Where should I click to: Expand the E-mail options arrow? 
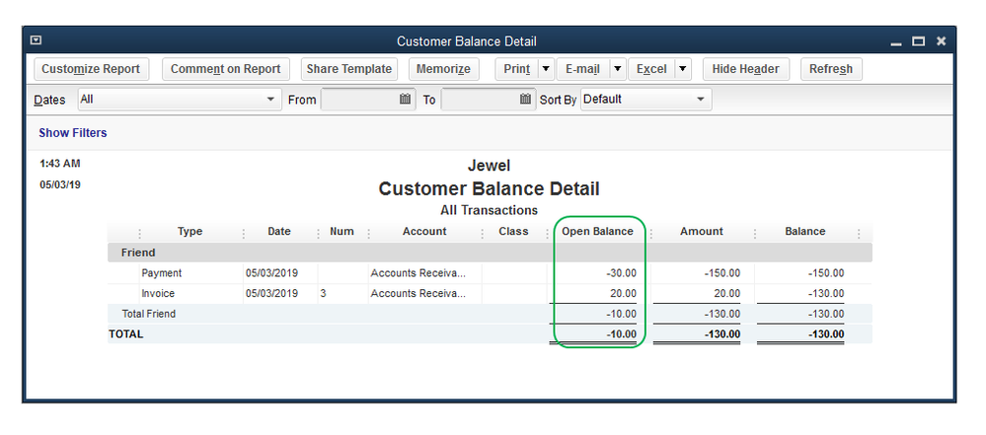(x=617, y=69)
